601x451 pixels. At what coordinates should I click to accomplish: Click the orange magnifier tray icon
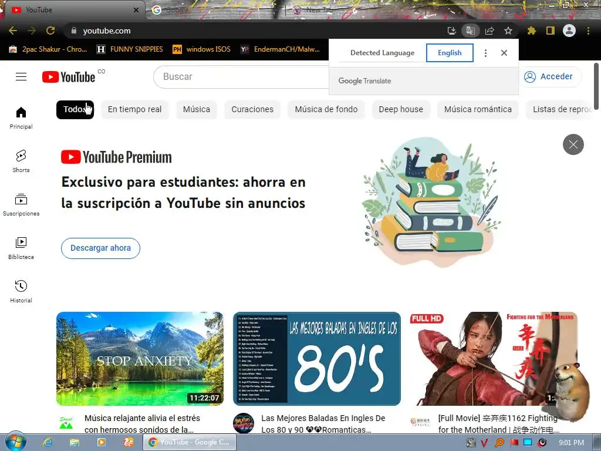(499, 443)
